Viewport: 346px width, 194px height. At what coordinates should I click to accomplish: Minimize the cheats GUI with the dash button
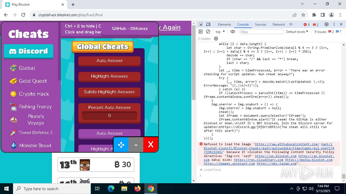click(136, 145)
